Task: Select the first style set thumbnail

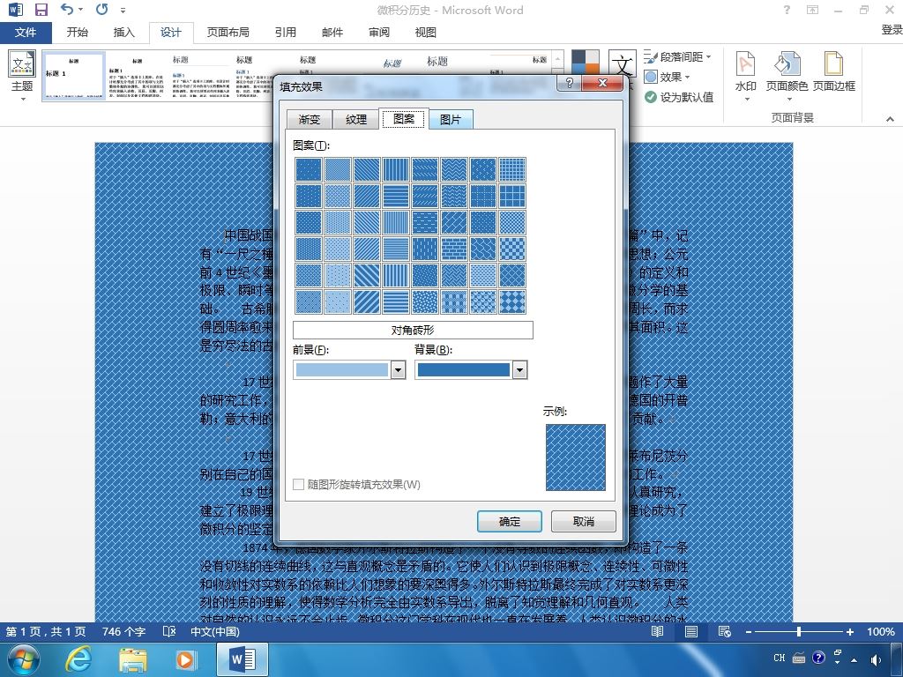Action: click(x=74, y=76)
